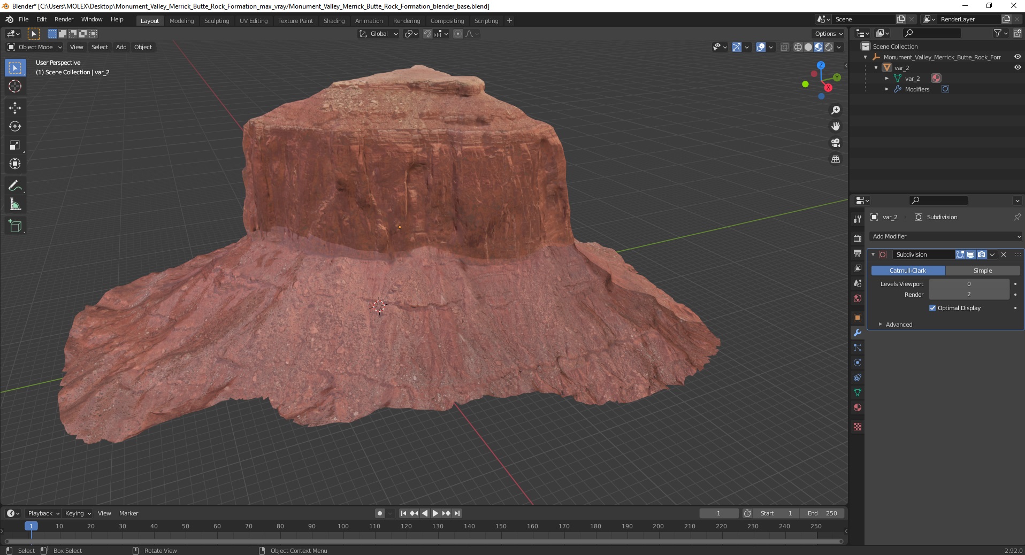1025x555 pixels.
Task: Select Simple subdivision type
Action: [x=983, y=271]
